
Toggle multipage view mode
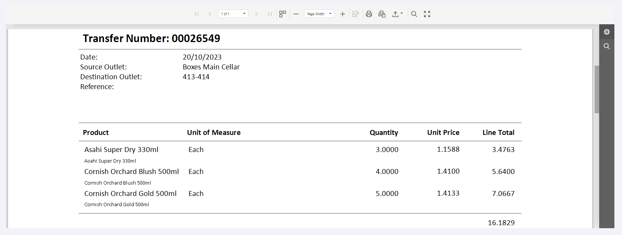pyautogui.click(x=283, y=14)
